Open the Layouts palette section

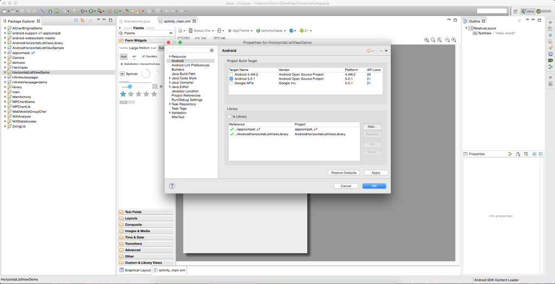coord(146,219)
